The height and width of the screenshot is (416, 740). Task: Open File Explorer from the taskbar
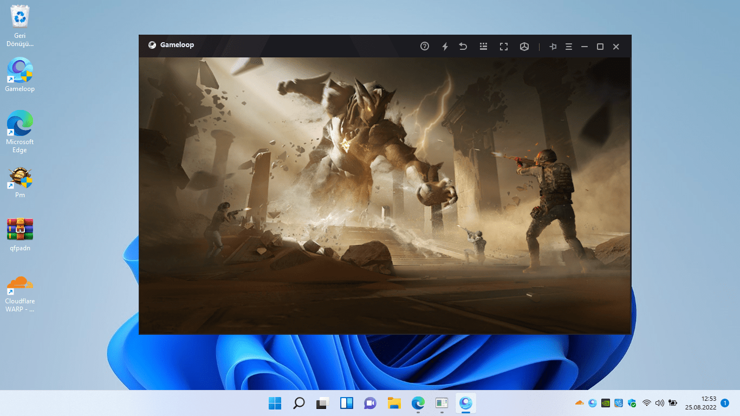pos(394,403)
